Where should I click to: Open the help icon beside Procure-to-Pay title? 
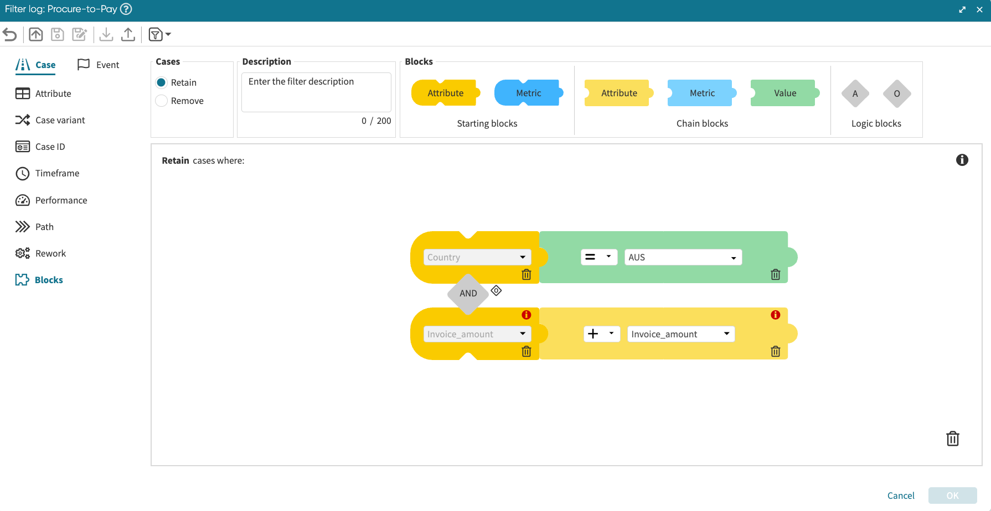(x=126, y=9)
